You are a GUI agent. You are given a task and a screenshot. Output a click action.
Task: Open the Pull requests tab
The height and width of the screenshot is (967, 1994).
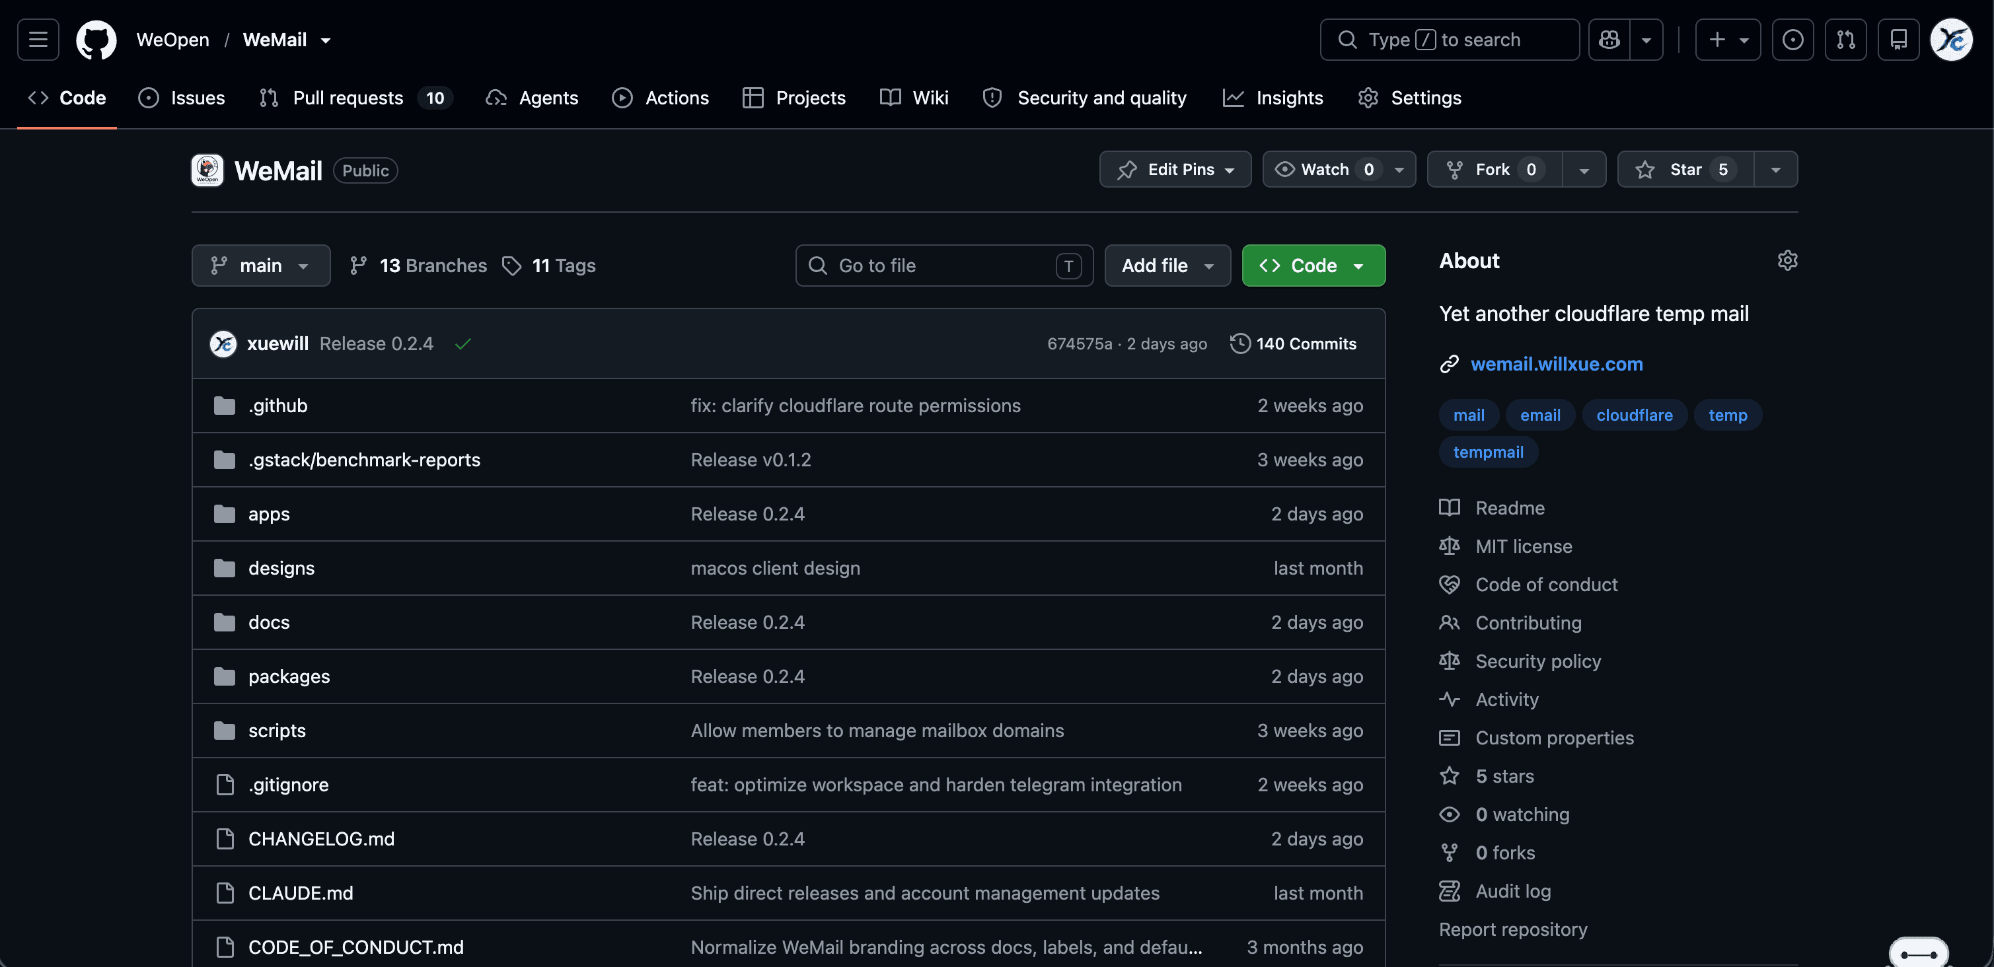pos(356,98)
